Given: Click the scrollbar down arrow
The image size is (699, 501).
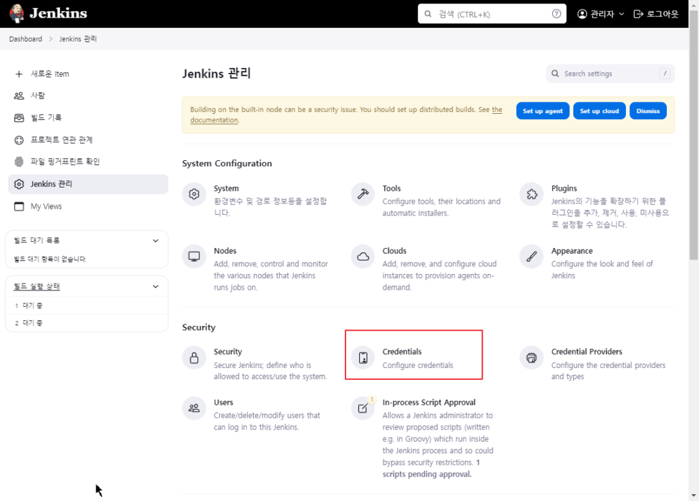Looking at the screenshot, I should coord(694,496).
